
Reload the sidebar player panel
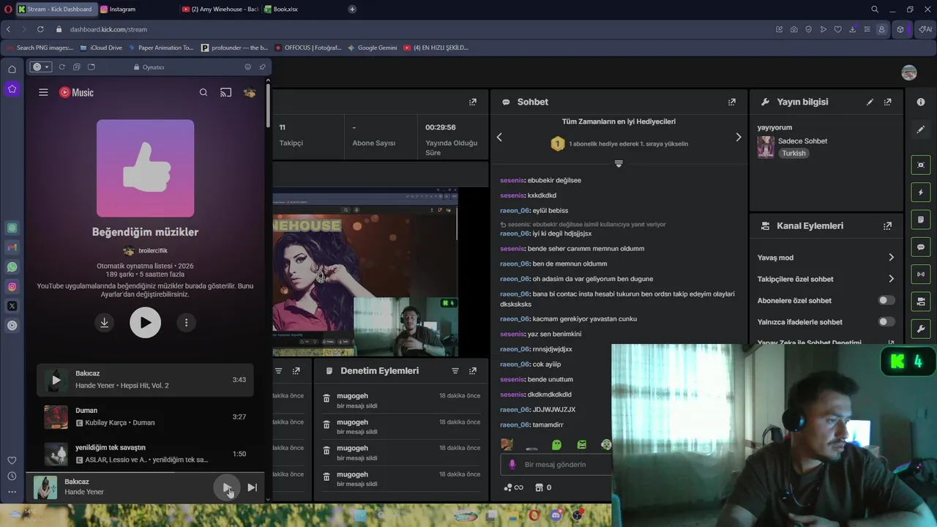61,67
